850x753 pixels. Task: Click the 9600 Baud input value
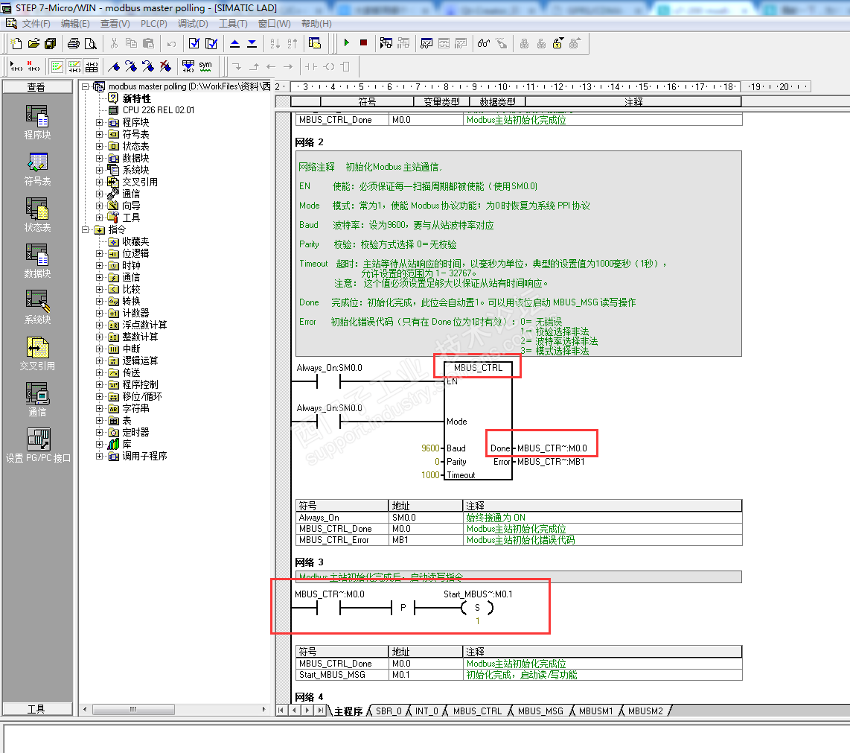pos(430,448)
